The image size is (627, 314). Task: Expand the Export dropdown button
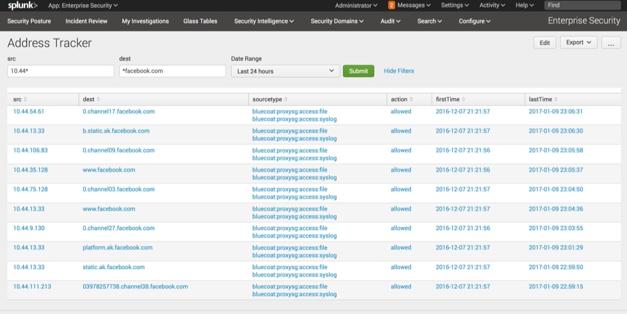(x=579, y=42)
